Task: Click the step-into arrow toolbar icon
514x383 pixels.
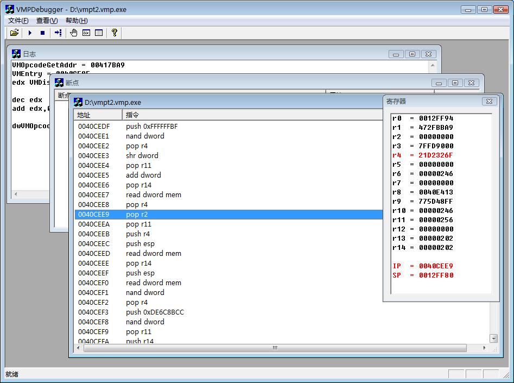Action: point(58,33)
